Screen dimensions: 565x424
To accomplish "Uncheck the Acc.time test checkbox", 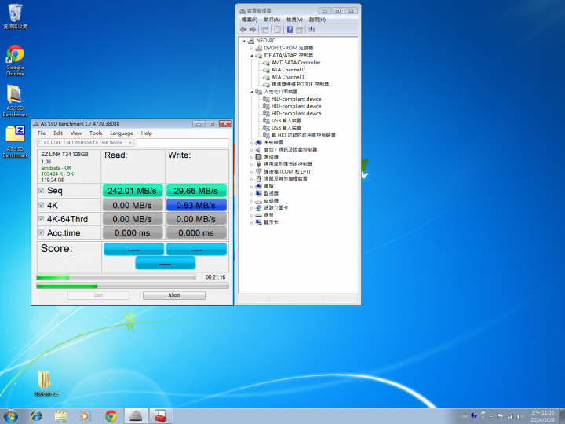I will point(42,232).
